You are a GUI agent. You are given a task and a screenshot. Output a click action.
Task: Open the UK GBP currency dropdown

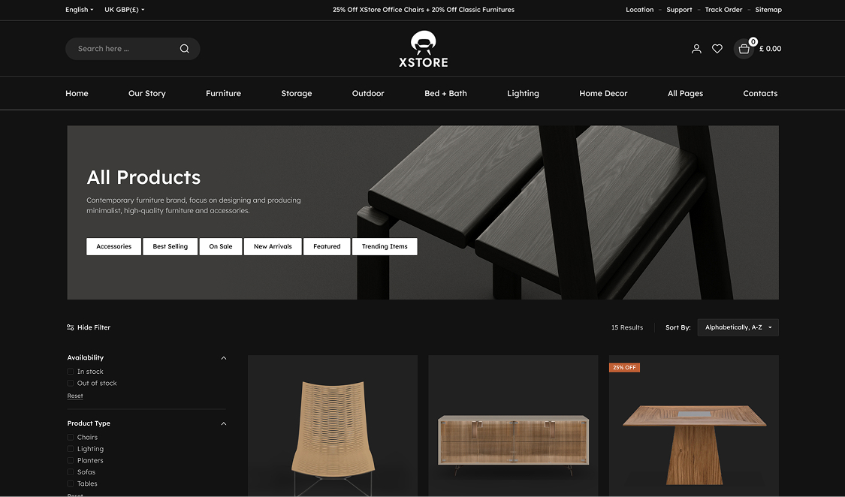click(x=124, y=10)
